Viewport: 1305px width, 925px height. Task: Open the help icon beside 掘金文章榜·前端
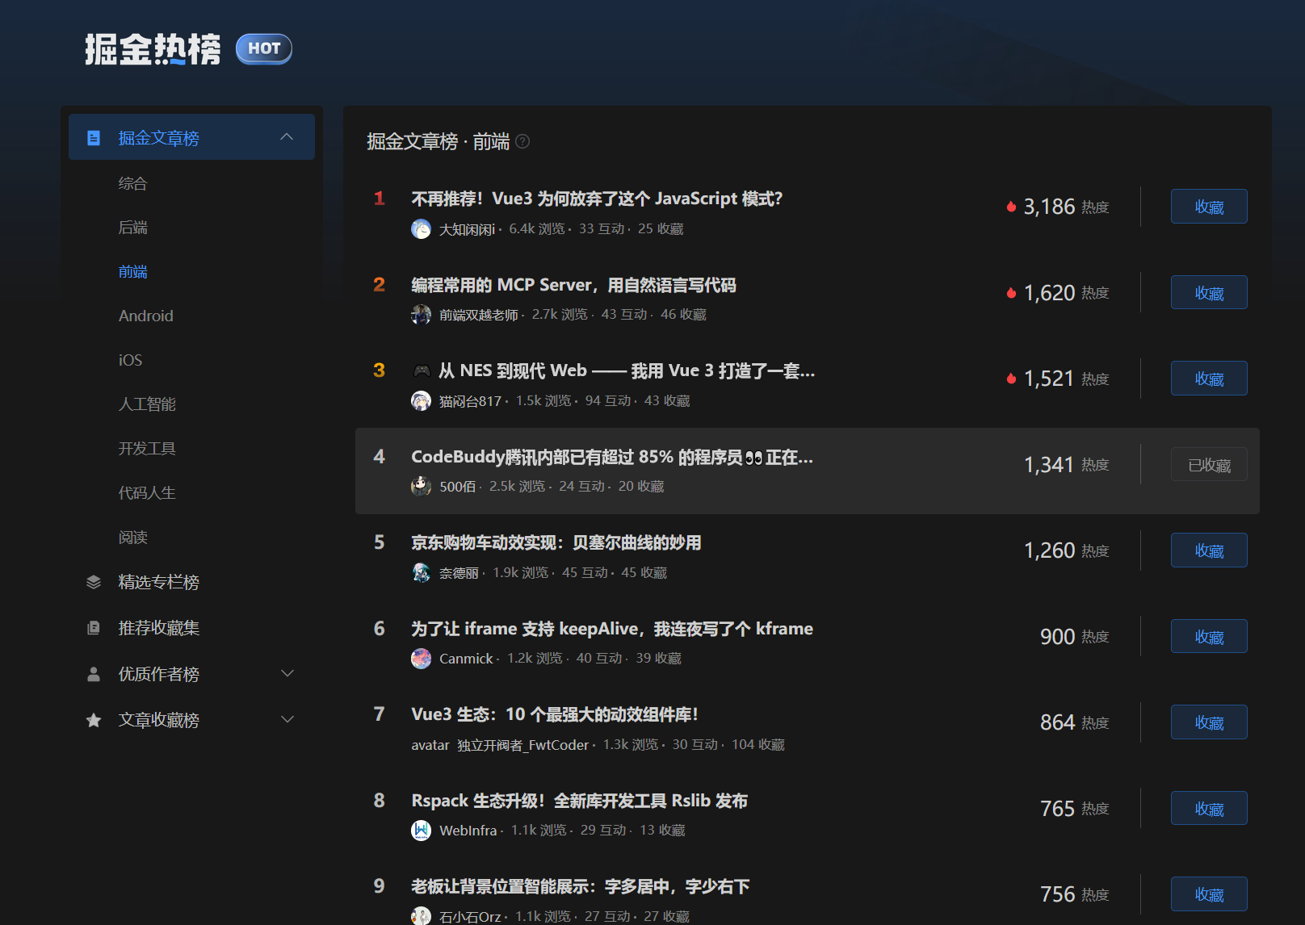pyautogui.click(x=522, y=141)
